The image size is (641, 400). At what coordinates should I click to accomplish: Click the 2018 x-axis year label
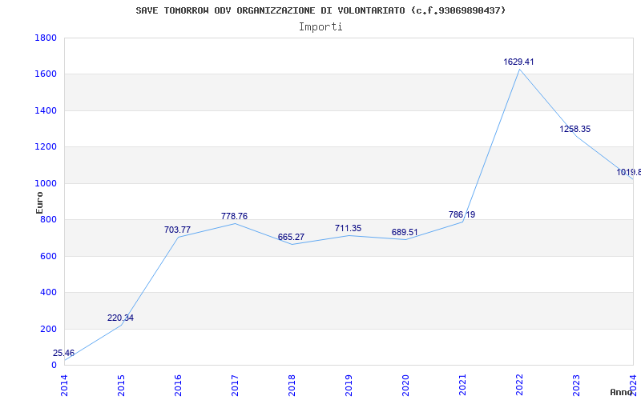[292, 384]
